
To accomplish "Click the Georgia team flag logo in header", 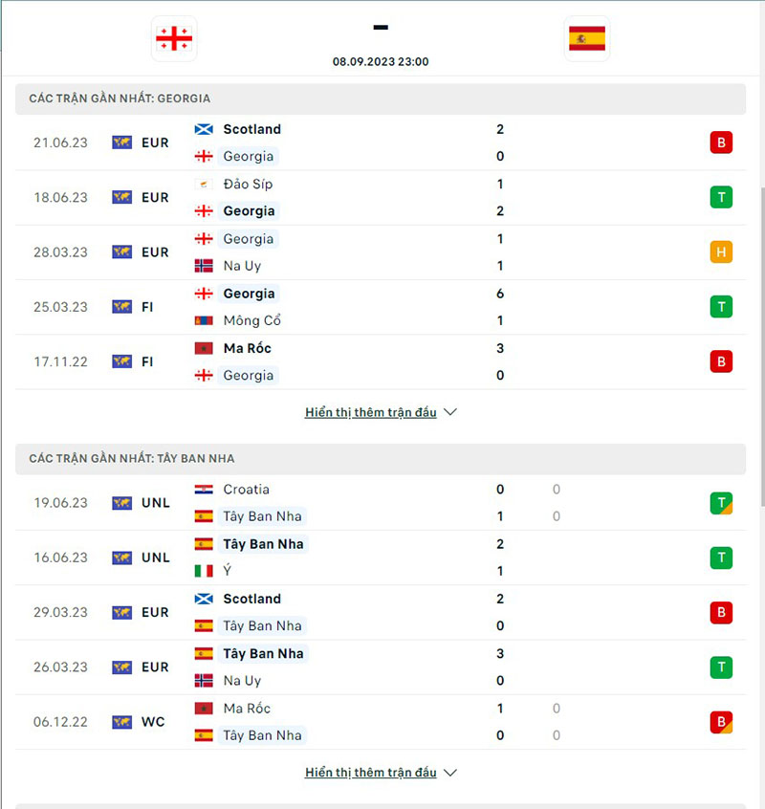I will click(174, 38).
